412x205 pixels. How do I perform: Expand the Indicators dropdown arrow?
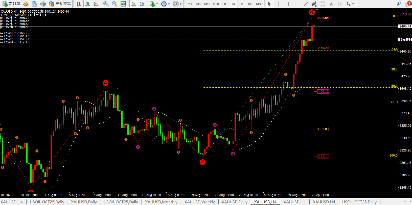tap(157, 4)
